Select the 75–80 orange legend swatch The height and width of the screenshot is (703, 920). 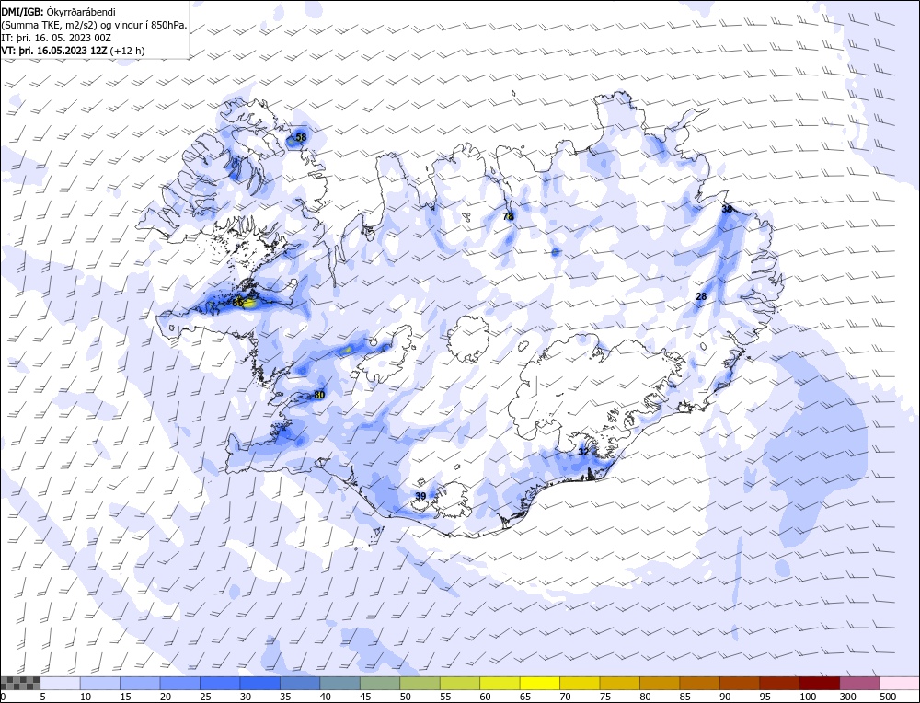coord(619,683)
